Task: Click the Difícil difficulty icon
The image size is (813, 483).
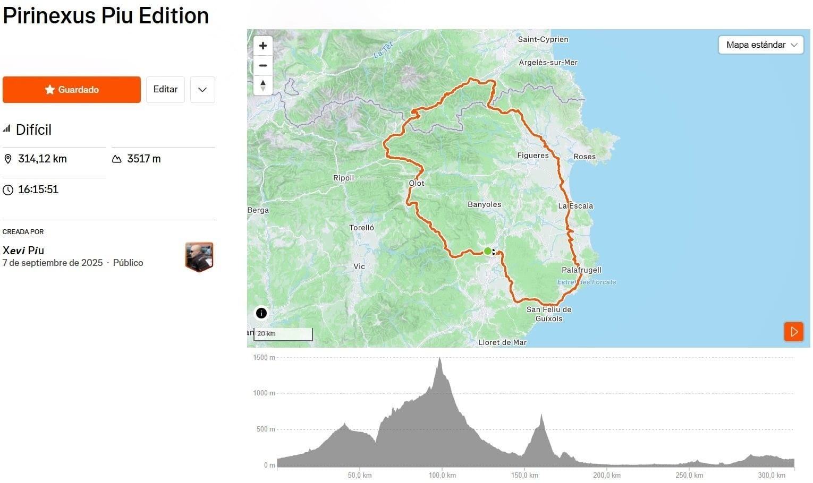Action: point(7,128)
